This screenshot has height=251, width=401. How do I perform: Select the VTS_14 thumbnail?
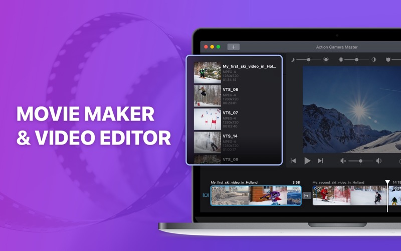[208, 142]
